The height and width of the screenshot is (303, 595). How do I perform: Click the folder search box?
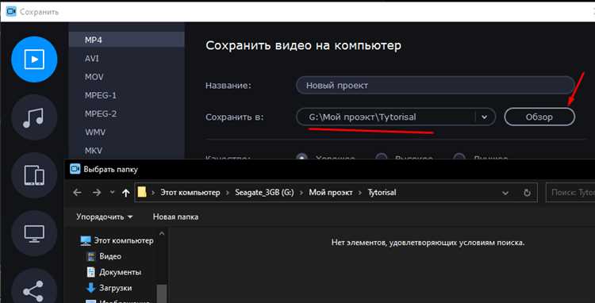tap(570, 193)
